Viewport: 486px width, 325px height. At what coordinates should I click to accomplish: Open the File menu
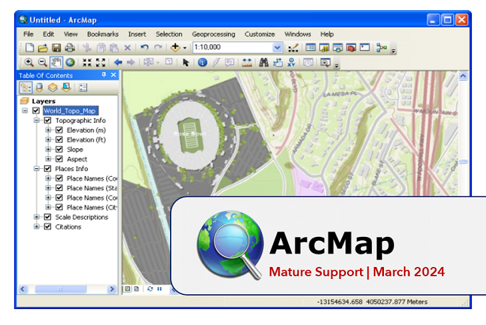28,34
